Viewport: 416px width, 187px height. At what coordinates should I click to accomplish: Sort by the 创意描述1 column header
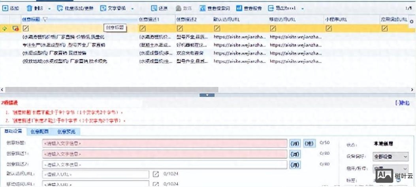(x=149, y=19)
